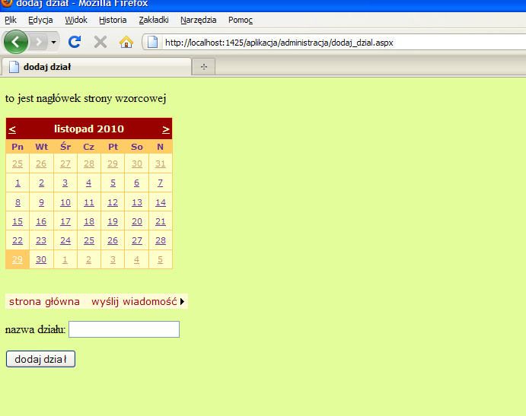Click the Forward navigation arrow
Image resolution: width=526 pixels, height=416 pixels.
pos(39,43)
